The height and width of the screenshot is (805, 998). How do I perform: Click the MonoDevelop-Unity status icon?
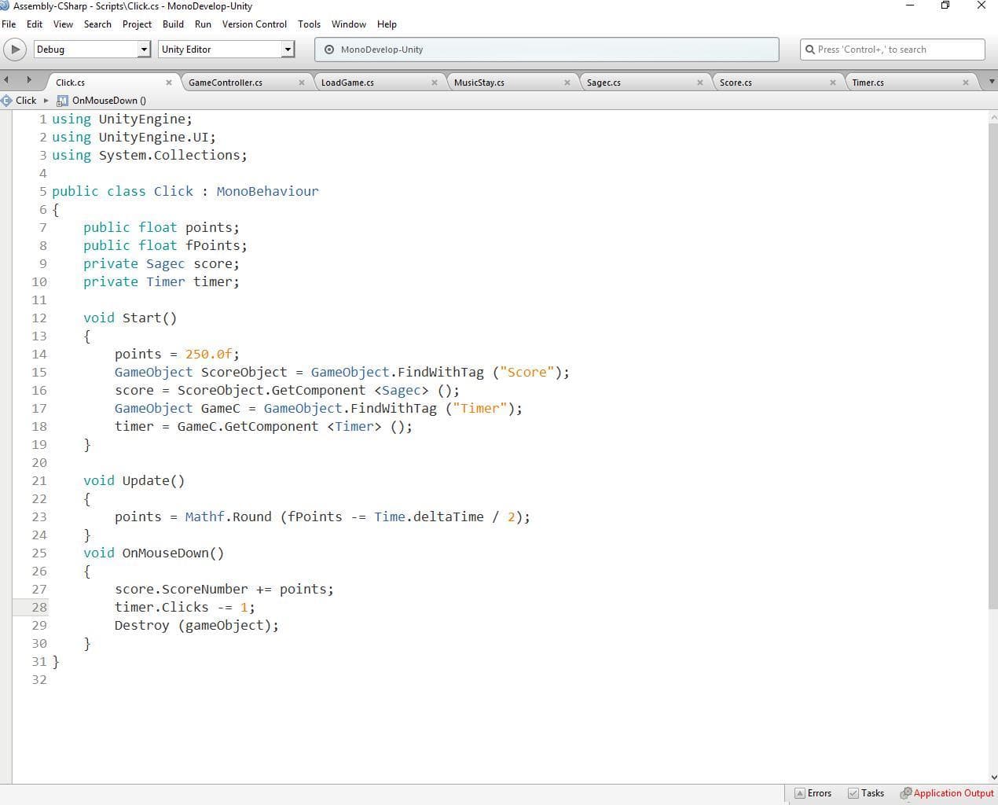coord(329,50)
